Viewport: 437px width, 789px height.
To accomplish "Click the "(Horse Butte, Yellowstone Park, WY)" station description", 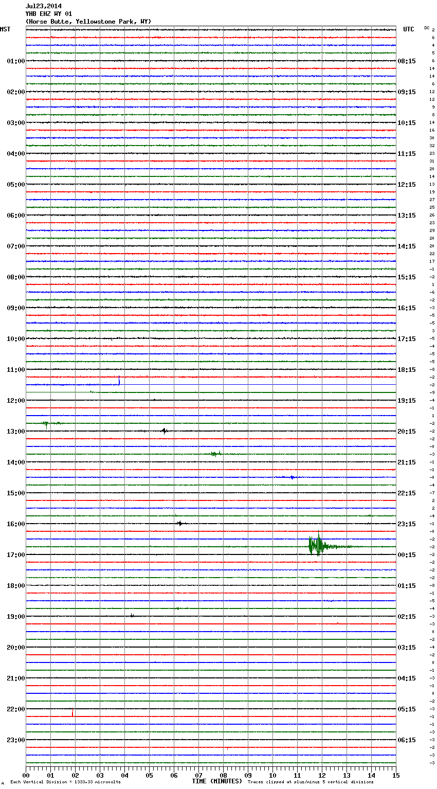I will coord(88,22).
